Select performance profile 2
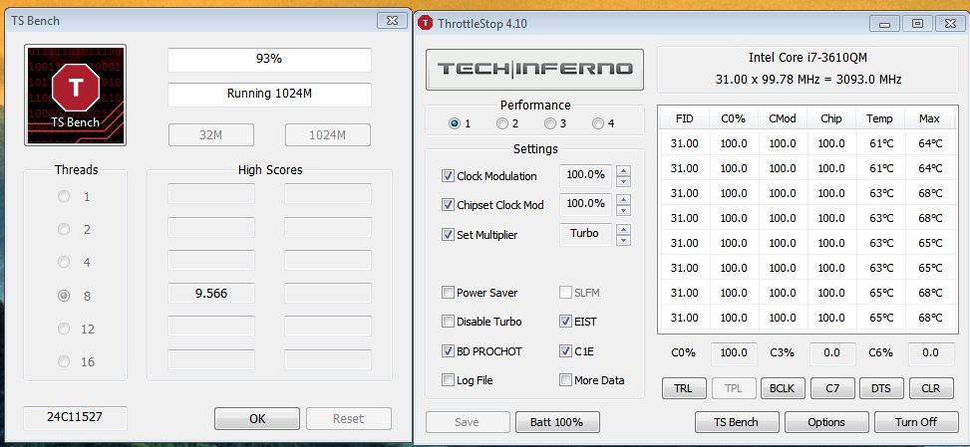 pyautogui.click(x=502, y=123)
